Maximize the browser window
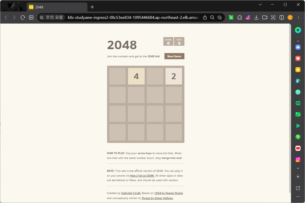 [x=285, y=4]
